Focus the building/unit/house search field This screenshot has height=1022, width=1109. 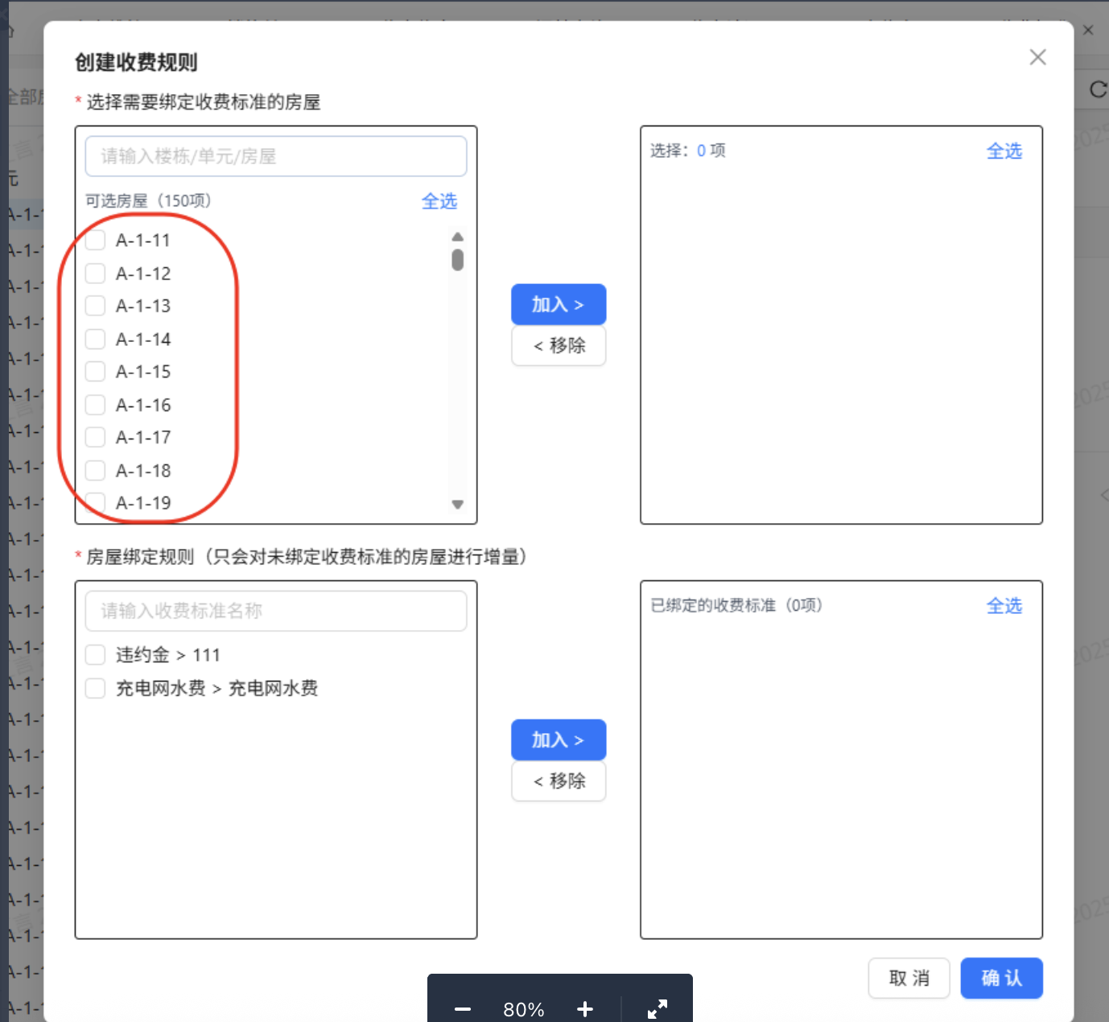pyautogui.click(x=275, y=156)
